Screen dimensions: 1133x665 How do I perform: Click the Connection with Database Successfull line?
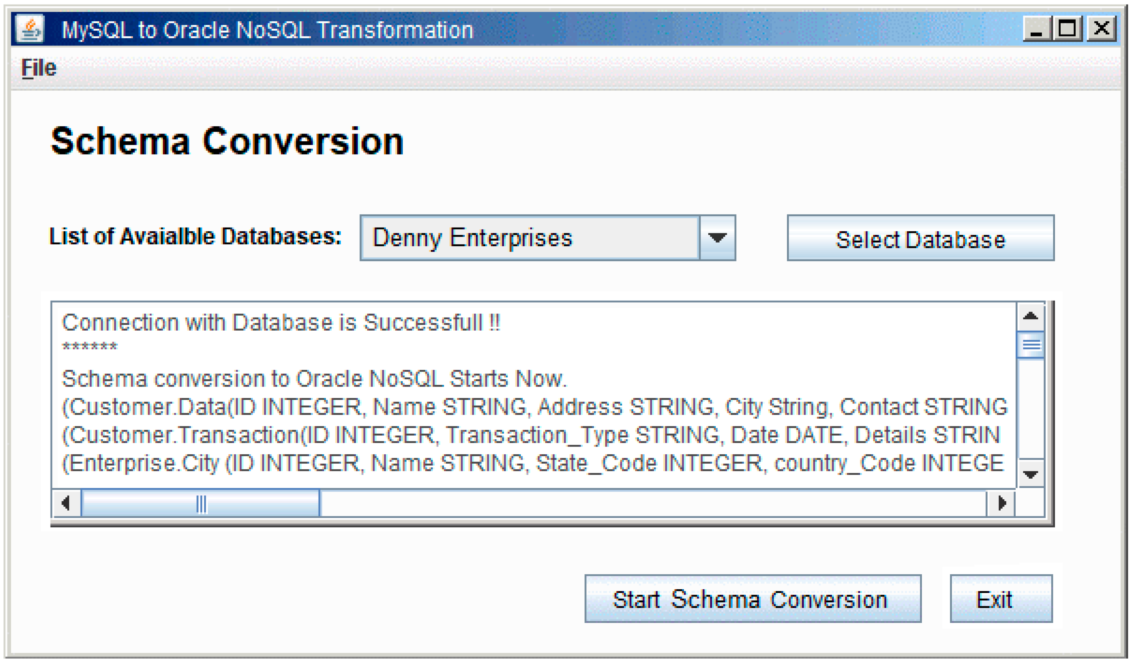click(x=281, y=322)
